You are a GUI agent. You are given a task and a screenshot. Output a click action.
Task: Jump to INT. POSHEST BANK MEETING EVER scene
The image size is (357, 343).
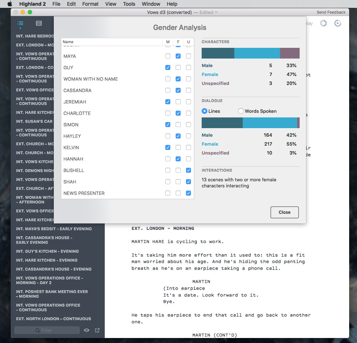click(52, 294)
